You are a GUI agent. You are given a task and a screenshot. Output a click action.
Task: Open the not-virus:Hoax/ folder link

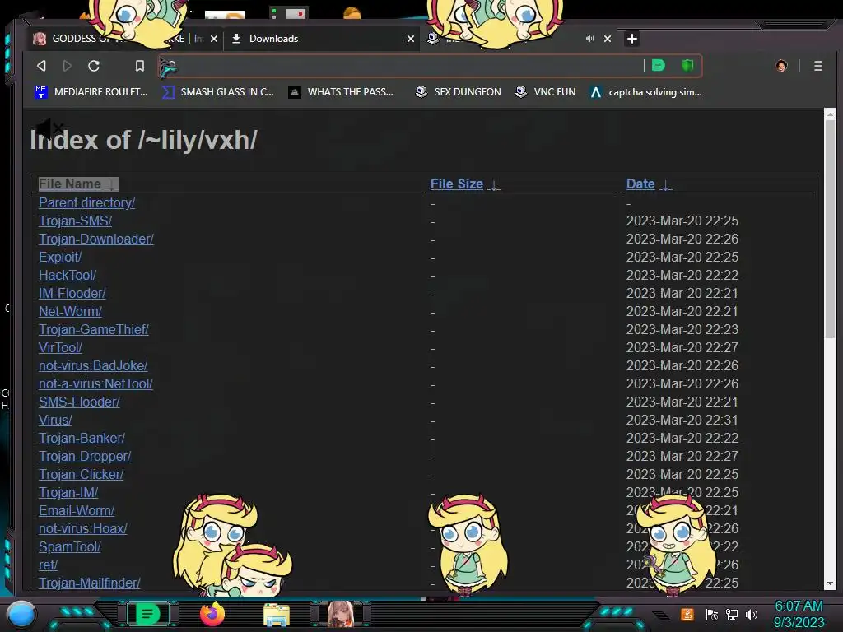(x=83, y=529)
